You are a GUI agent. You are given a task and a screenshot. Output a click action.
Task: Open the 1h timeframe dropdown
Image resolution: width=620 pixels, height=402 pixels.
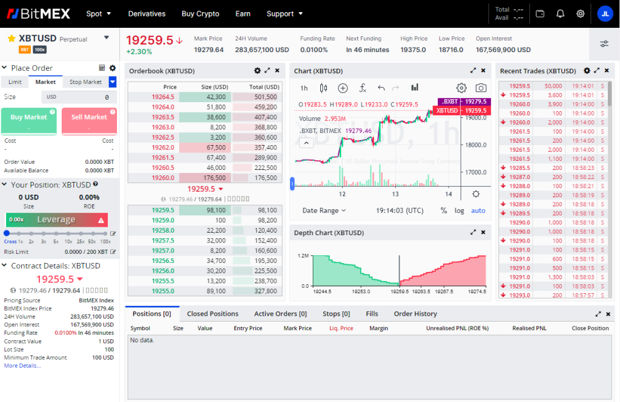click(303, 88)
